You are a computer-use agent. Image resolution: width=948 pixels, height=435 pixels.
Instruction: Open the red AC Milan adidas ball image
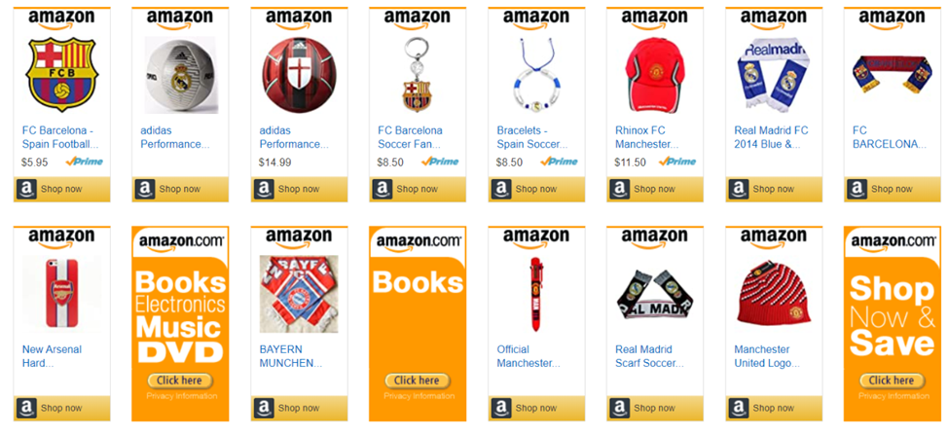click(299, 76)
